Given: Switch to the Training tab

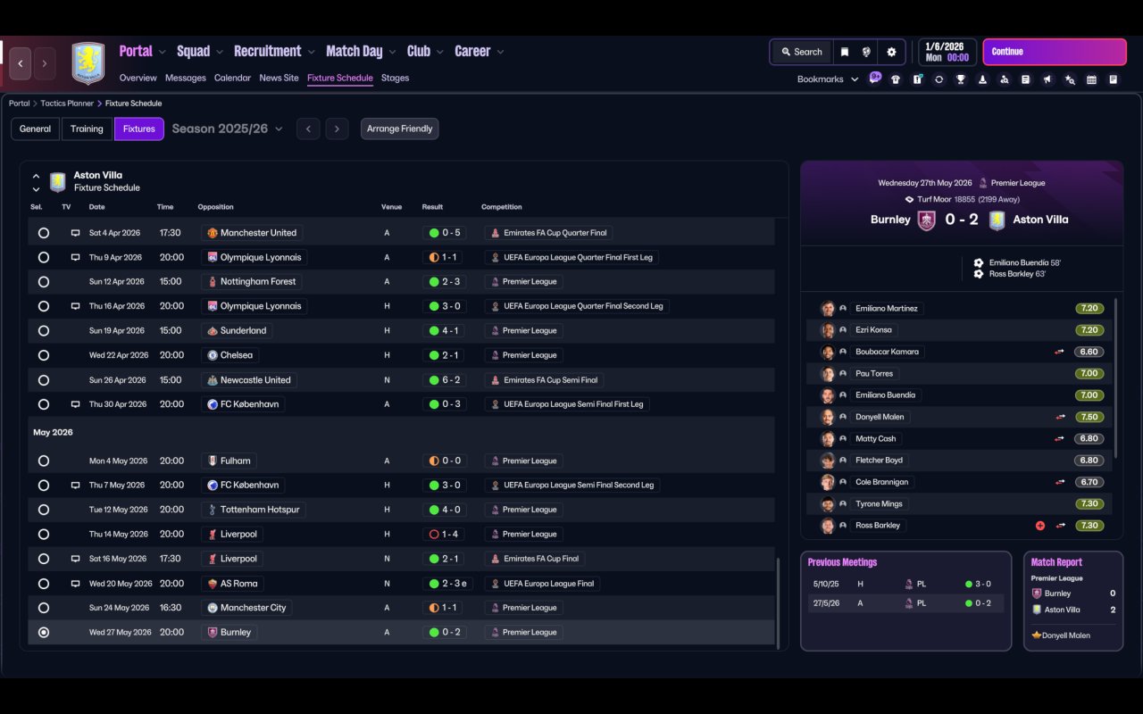Looking at the screenshot, I should [x=87, y=129].
